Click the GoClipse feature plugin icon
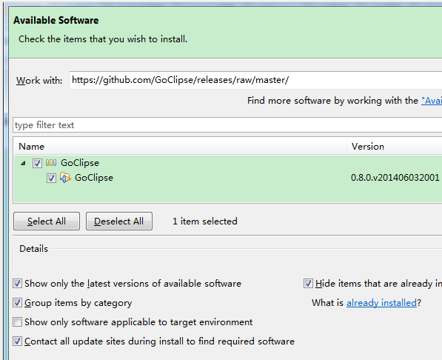This screenshot has width=442, height=360. [65, 178]
